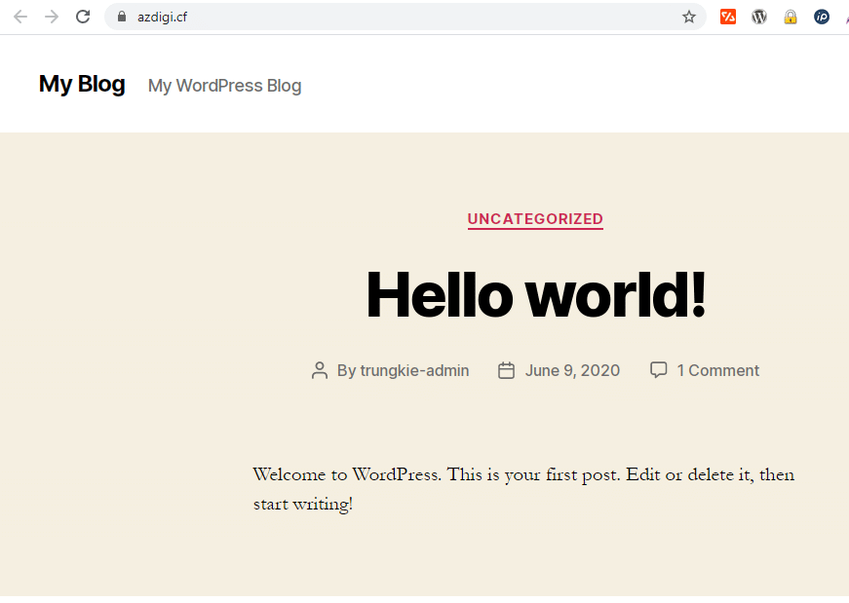The image size is (849, 603).
Task: Open the UNCATEGORIZED category link
Action: (535, 219)
